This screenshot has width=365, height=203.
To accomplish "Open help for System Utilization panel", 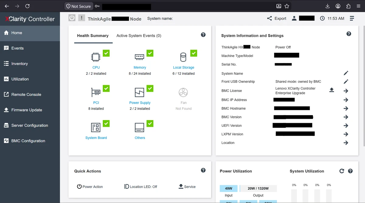I will click(x=350, y=171).
